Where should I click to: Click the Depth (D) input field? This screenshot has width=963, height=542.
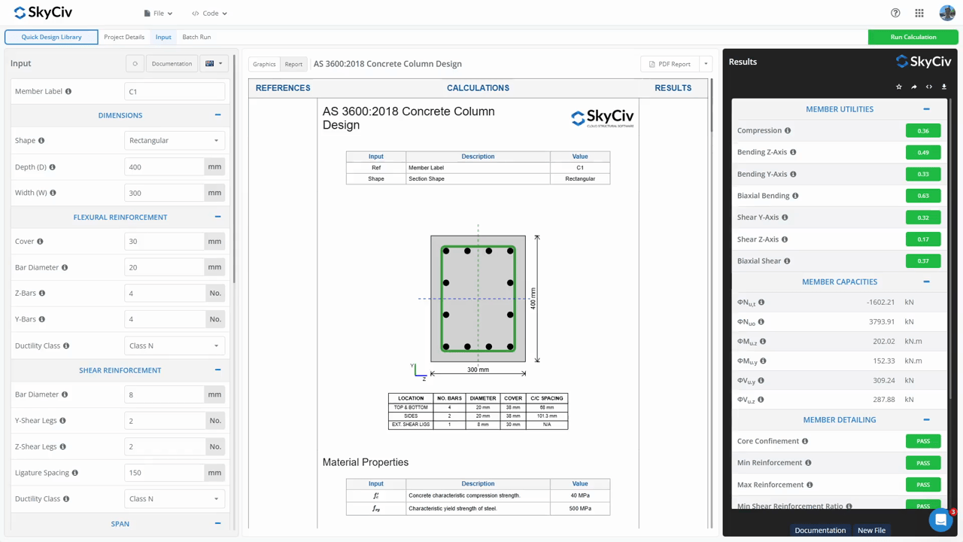click(x=164, y=167)
